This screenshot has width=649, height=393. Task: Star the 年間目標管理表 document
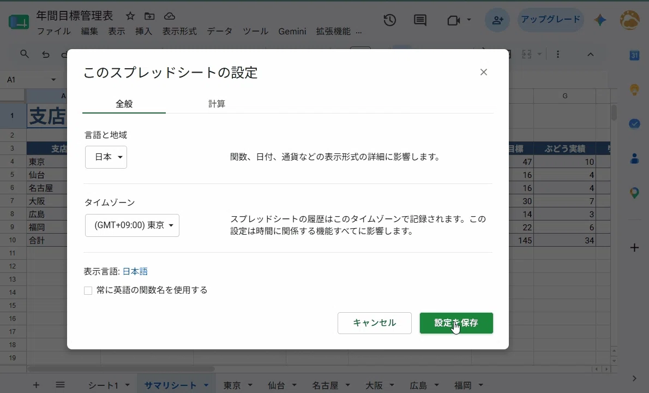click(x=130, y=16)
